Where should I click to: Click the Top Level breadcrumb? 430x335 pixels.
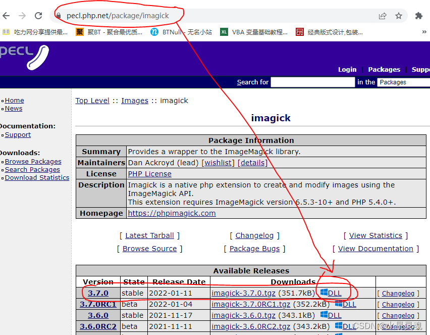point(92,101)
